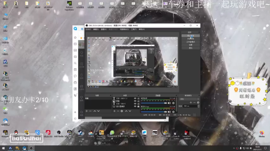Open the scene transition type dropdown
The width and height of the screenshot is (270, 151).
click(189, 99)
